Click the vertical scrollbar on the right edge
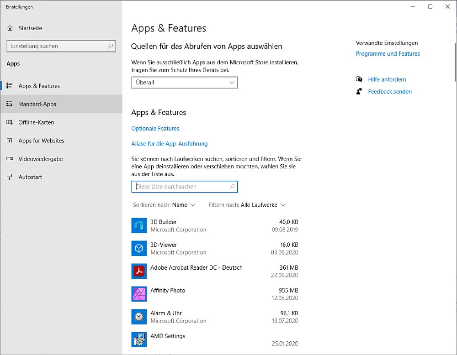Screen dimensions: 457x355 point(455,62)
